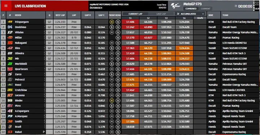260x135 pixels.
Task: Sort by the BEST LAP column header
Action: (60, 15)
